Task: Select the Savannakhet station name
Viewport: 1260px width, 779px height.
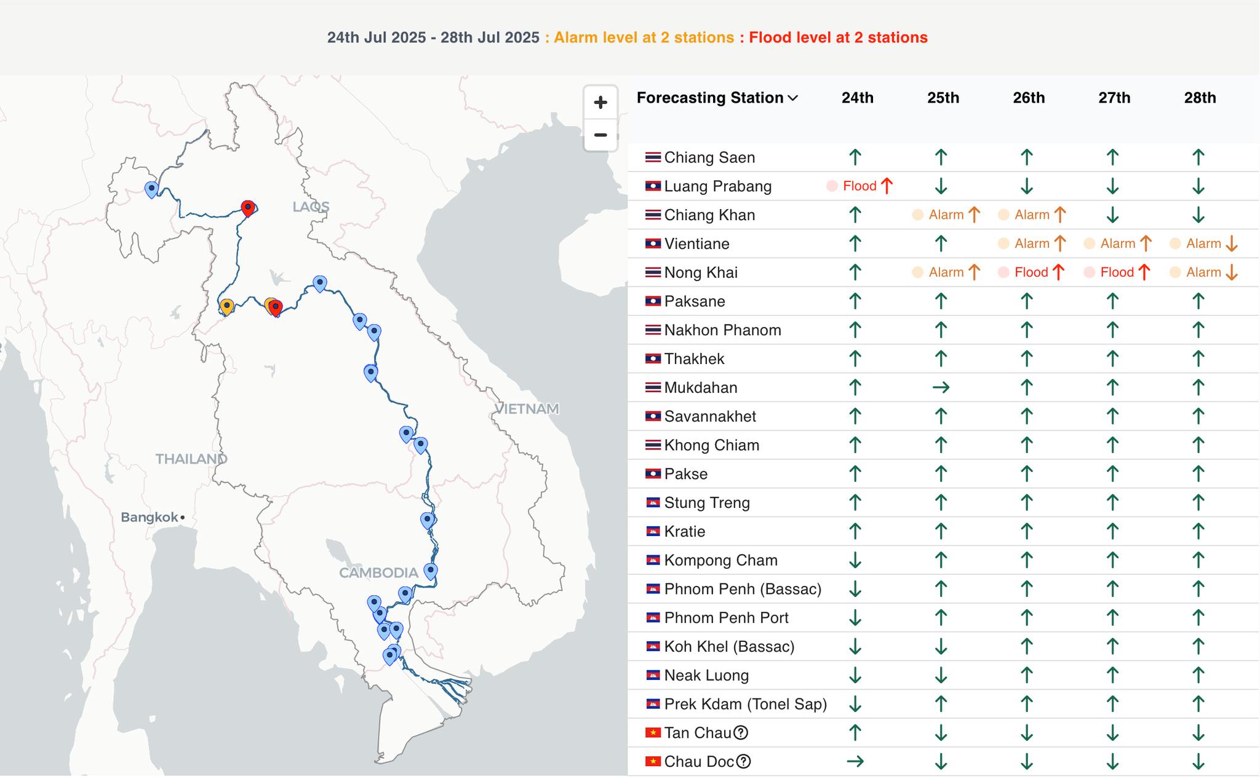Action: click(x=710, y=416)
